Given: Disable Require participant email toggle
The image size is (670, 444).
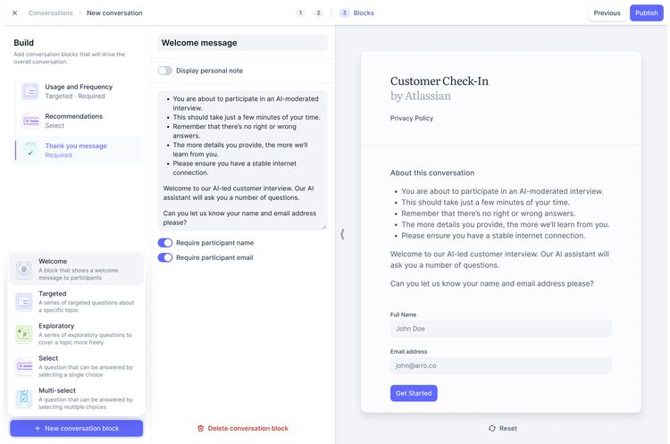Looking at the screenshot, I should click(x=165, y=257).
